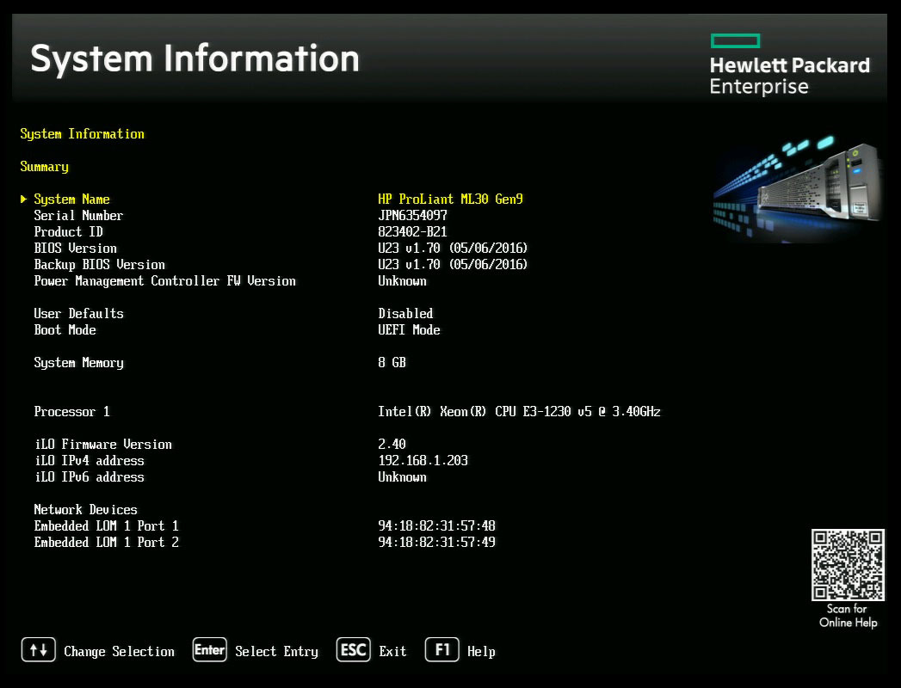Click the Enter key icon

(210, 650)
